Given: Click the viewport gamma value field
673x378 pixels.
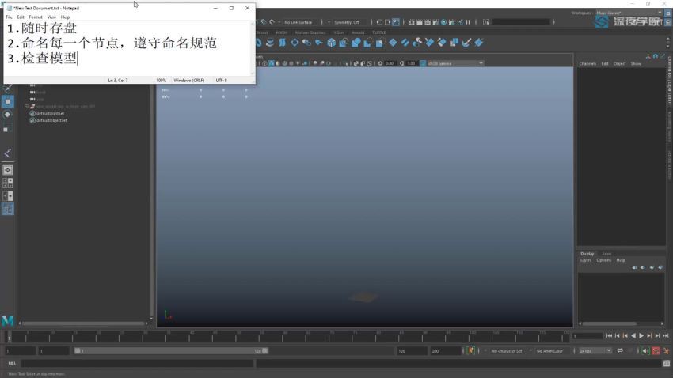Looking at the screenshot, I should [411, 63].
